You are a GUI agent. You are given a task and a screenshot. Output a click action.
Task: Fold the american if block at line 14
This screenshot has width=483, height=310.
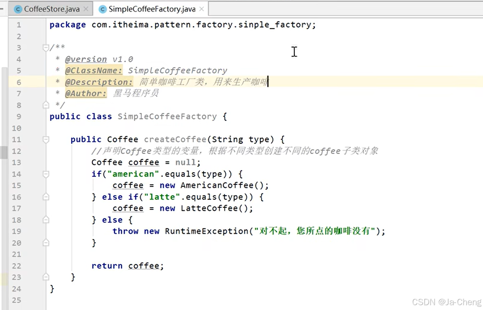46,174
